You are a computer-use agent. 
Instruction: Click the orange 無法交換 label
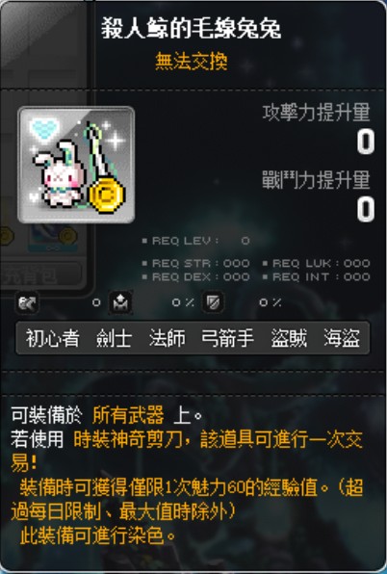pyautogui.click(x=192, y=61)
